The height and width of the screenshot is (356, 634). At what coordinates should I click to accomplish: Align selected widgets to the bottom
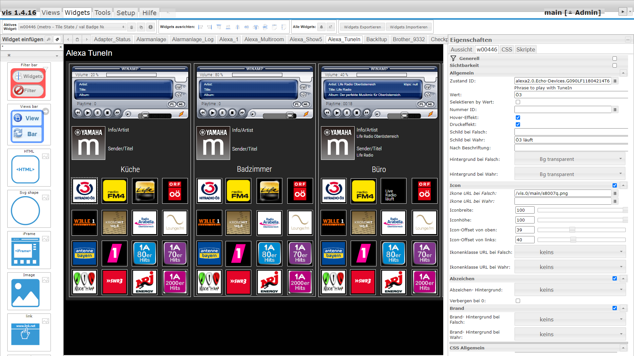coord(228,27)
